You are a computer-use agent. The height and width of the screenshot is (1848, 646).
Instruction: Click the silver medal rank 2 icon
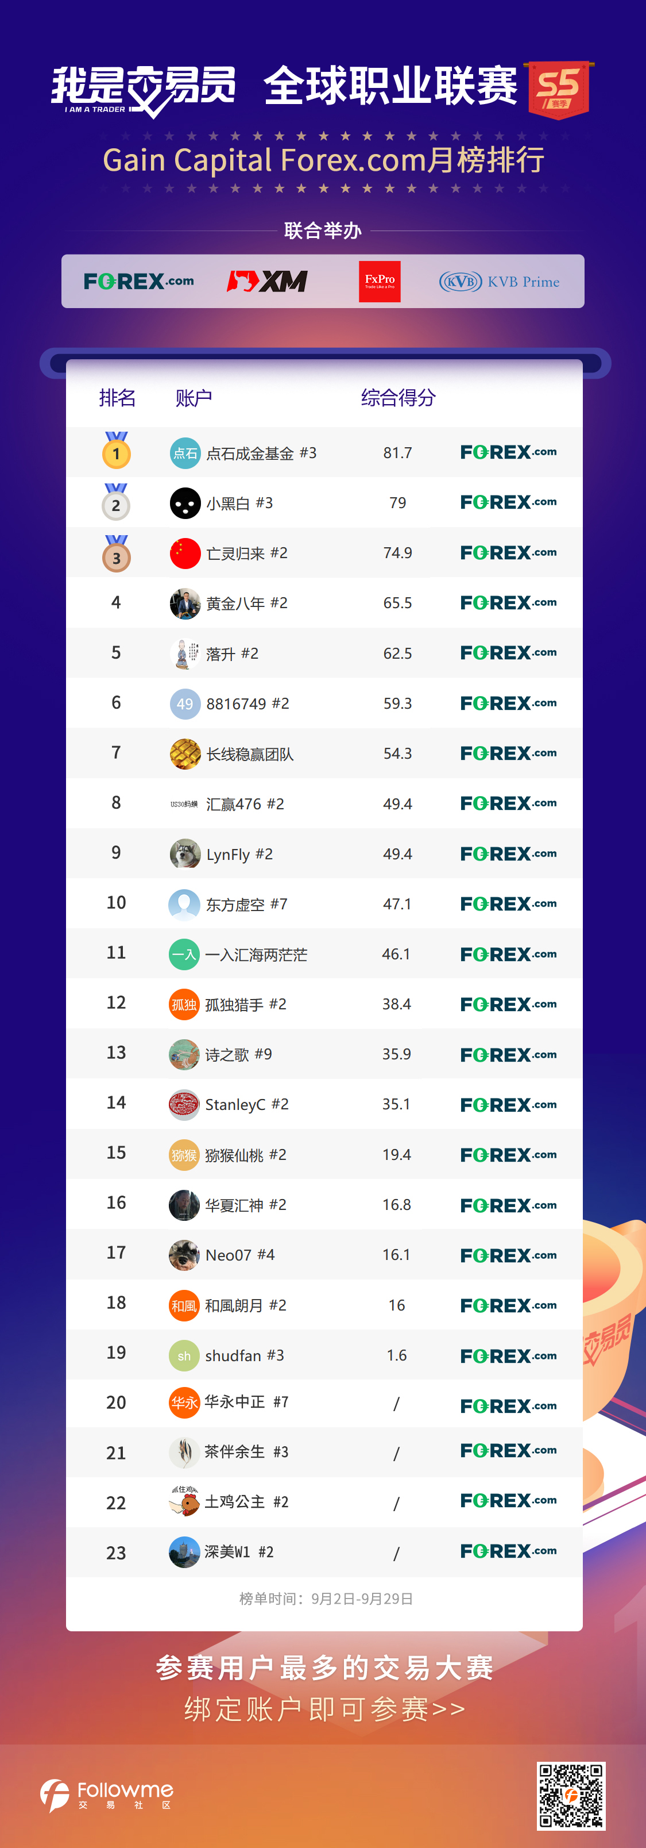tap(116, 501)
